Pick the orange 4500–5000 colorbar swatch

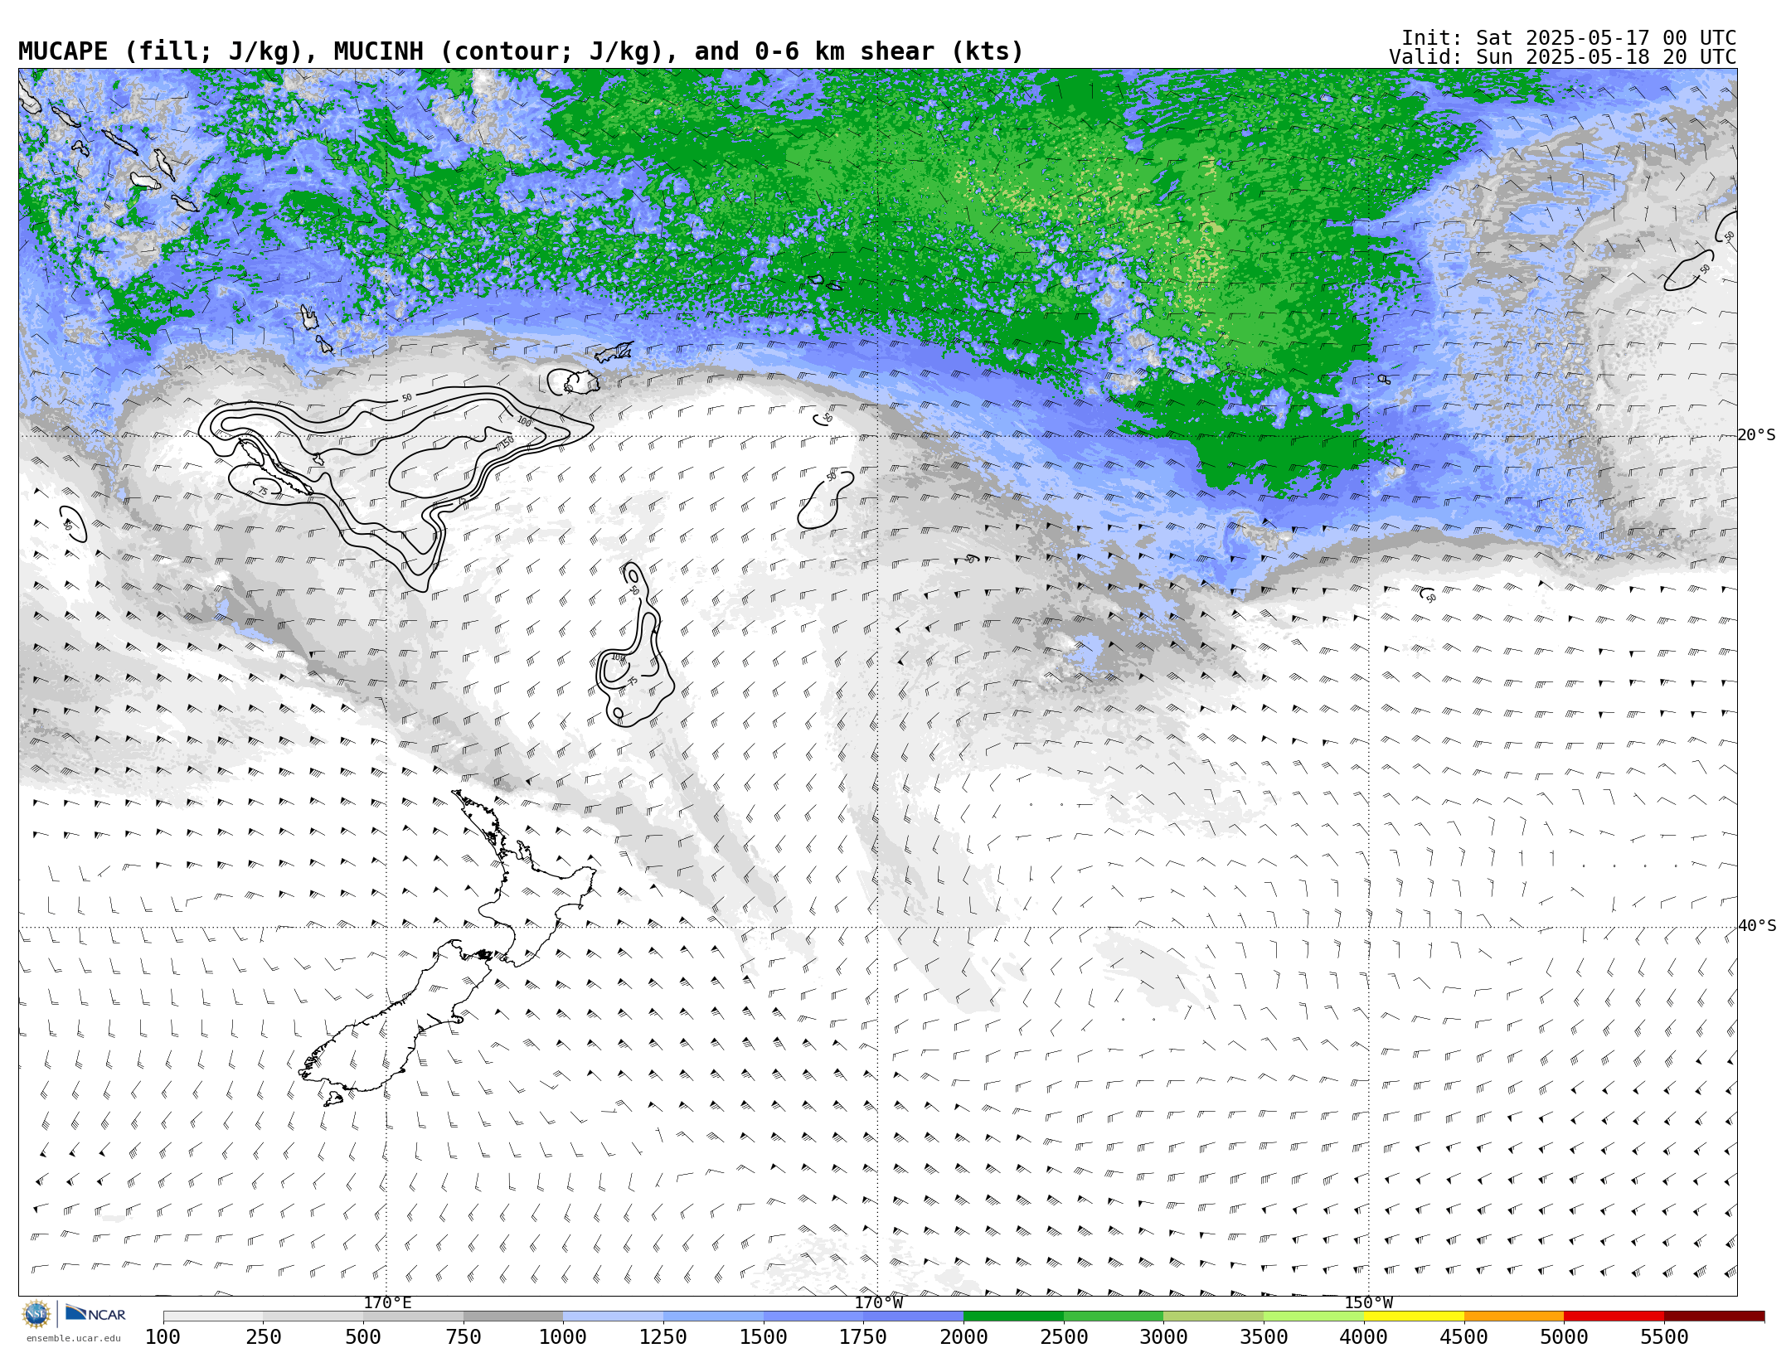point(1514,1316)
